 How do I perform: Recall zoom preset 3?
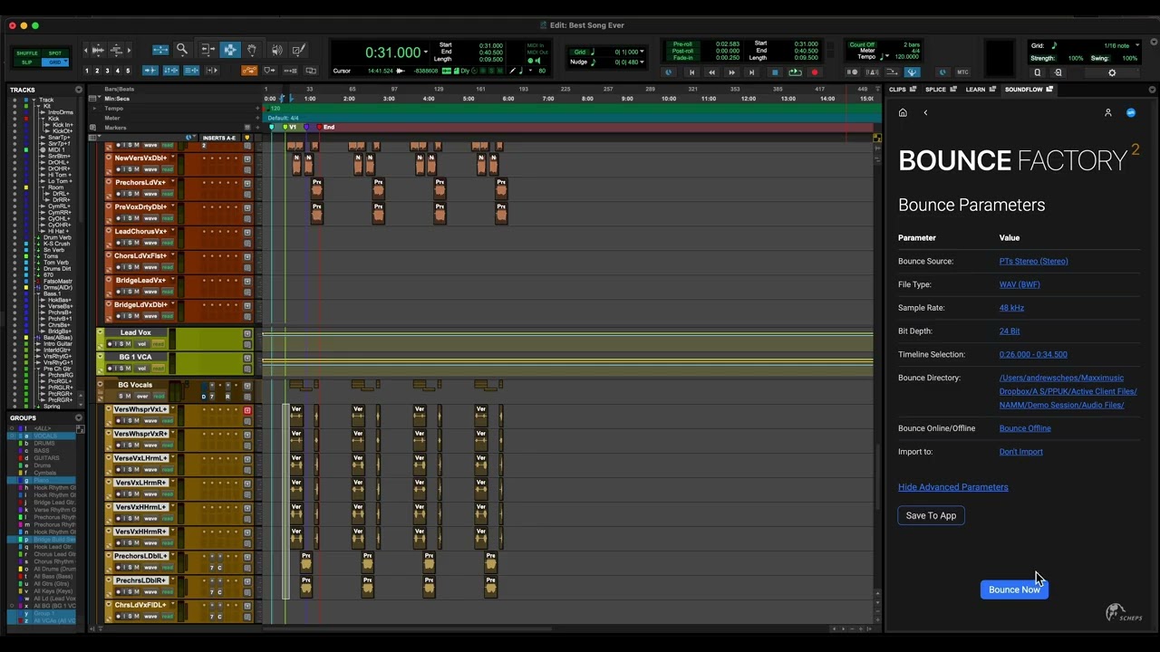pyautogui.click(x=107, y=71)
